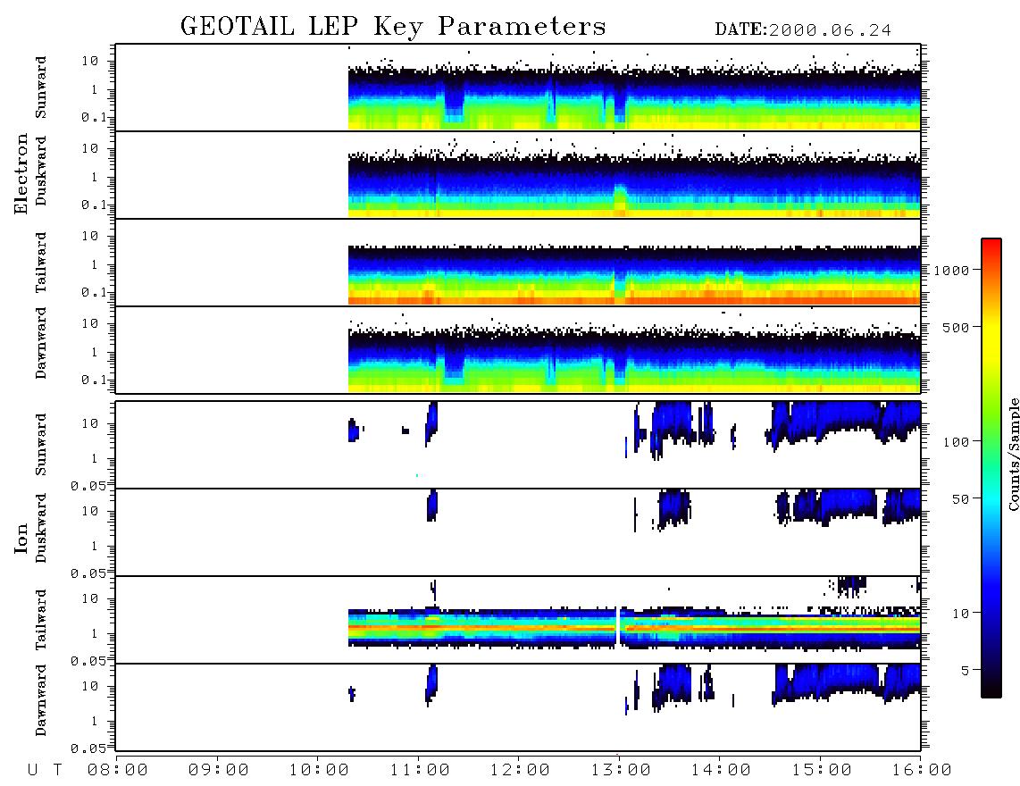The image size is (1020, 786).
Task: Click the "10:00" time tick label
Action: 319,770
